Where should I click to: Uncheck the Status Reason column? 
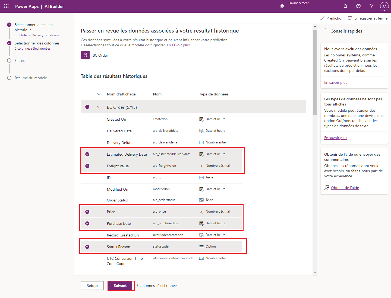pos(87,247)
